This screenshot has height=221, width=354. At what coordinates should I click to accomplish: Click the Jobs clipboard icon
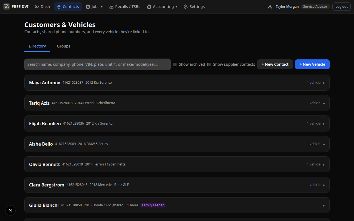[88, 7]
